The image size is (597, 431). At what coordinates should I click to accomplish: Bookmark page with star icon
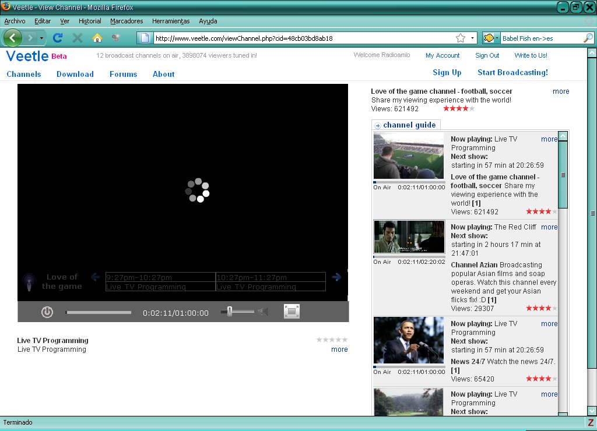461,38
